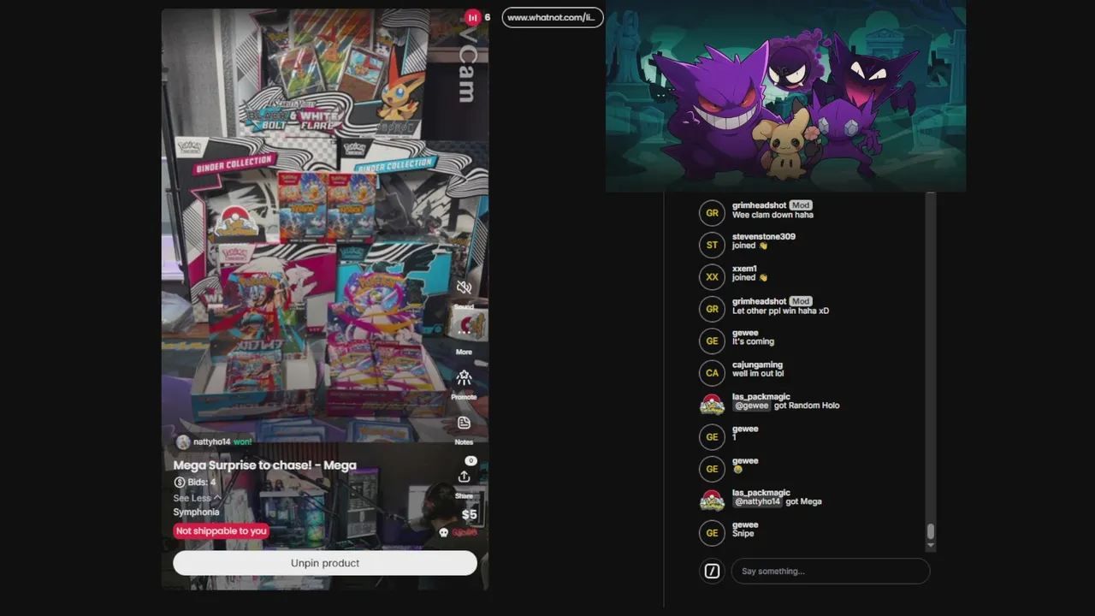
Task: Toggle the muted Sound icon
Action: tap(464, 287)
